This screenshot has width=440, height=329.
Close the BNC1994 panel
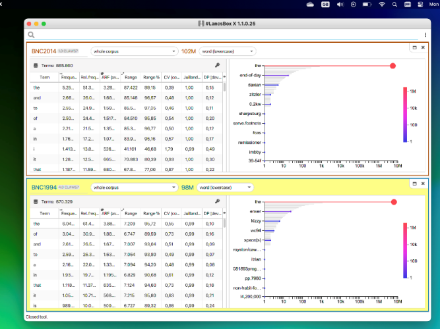click(x=423, y=184)
